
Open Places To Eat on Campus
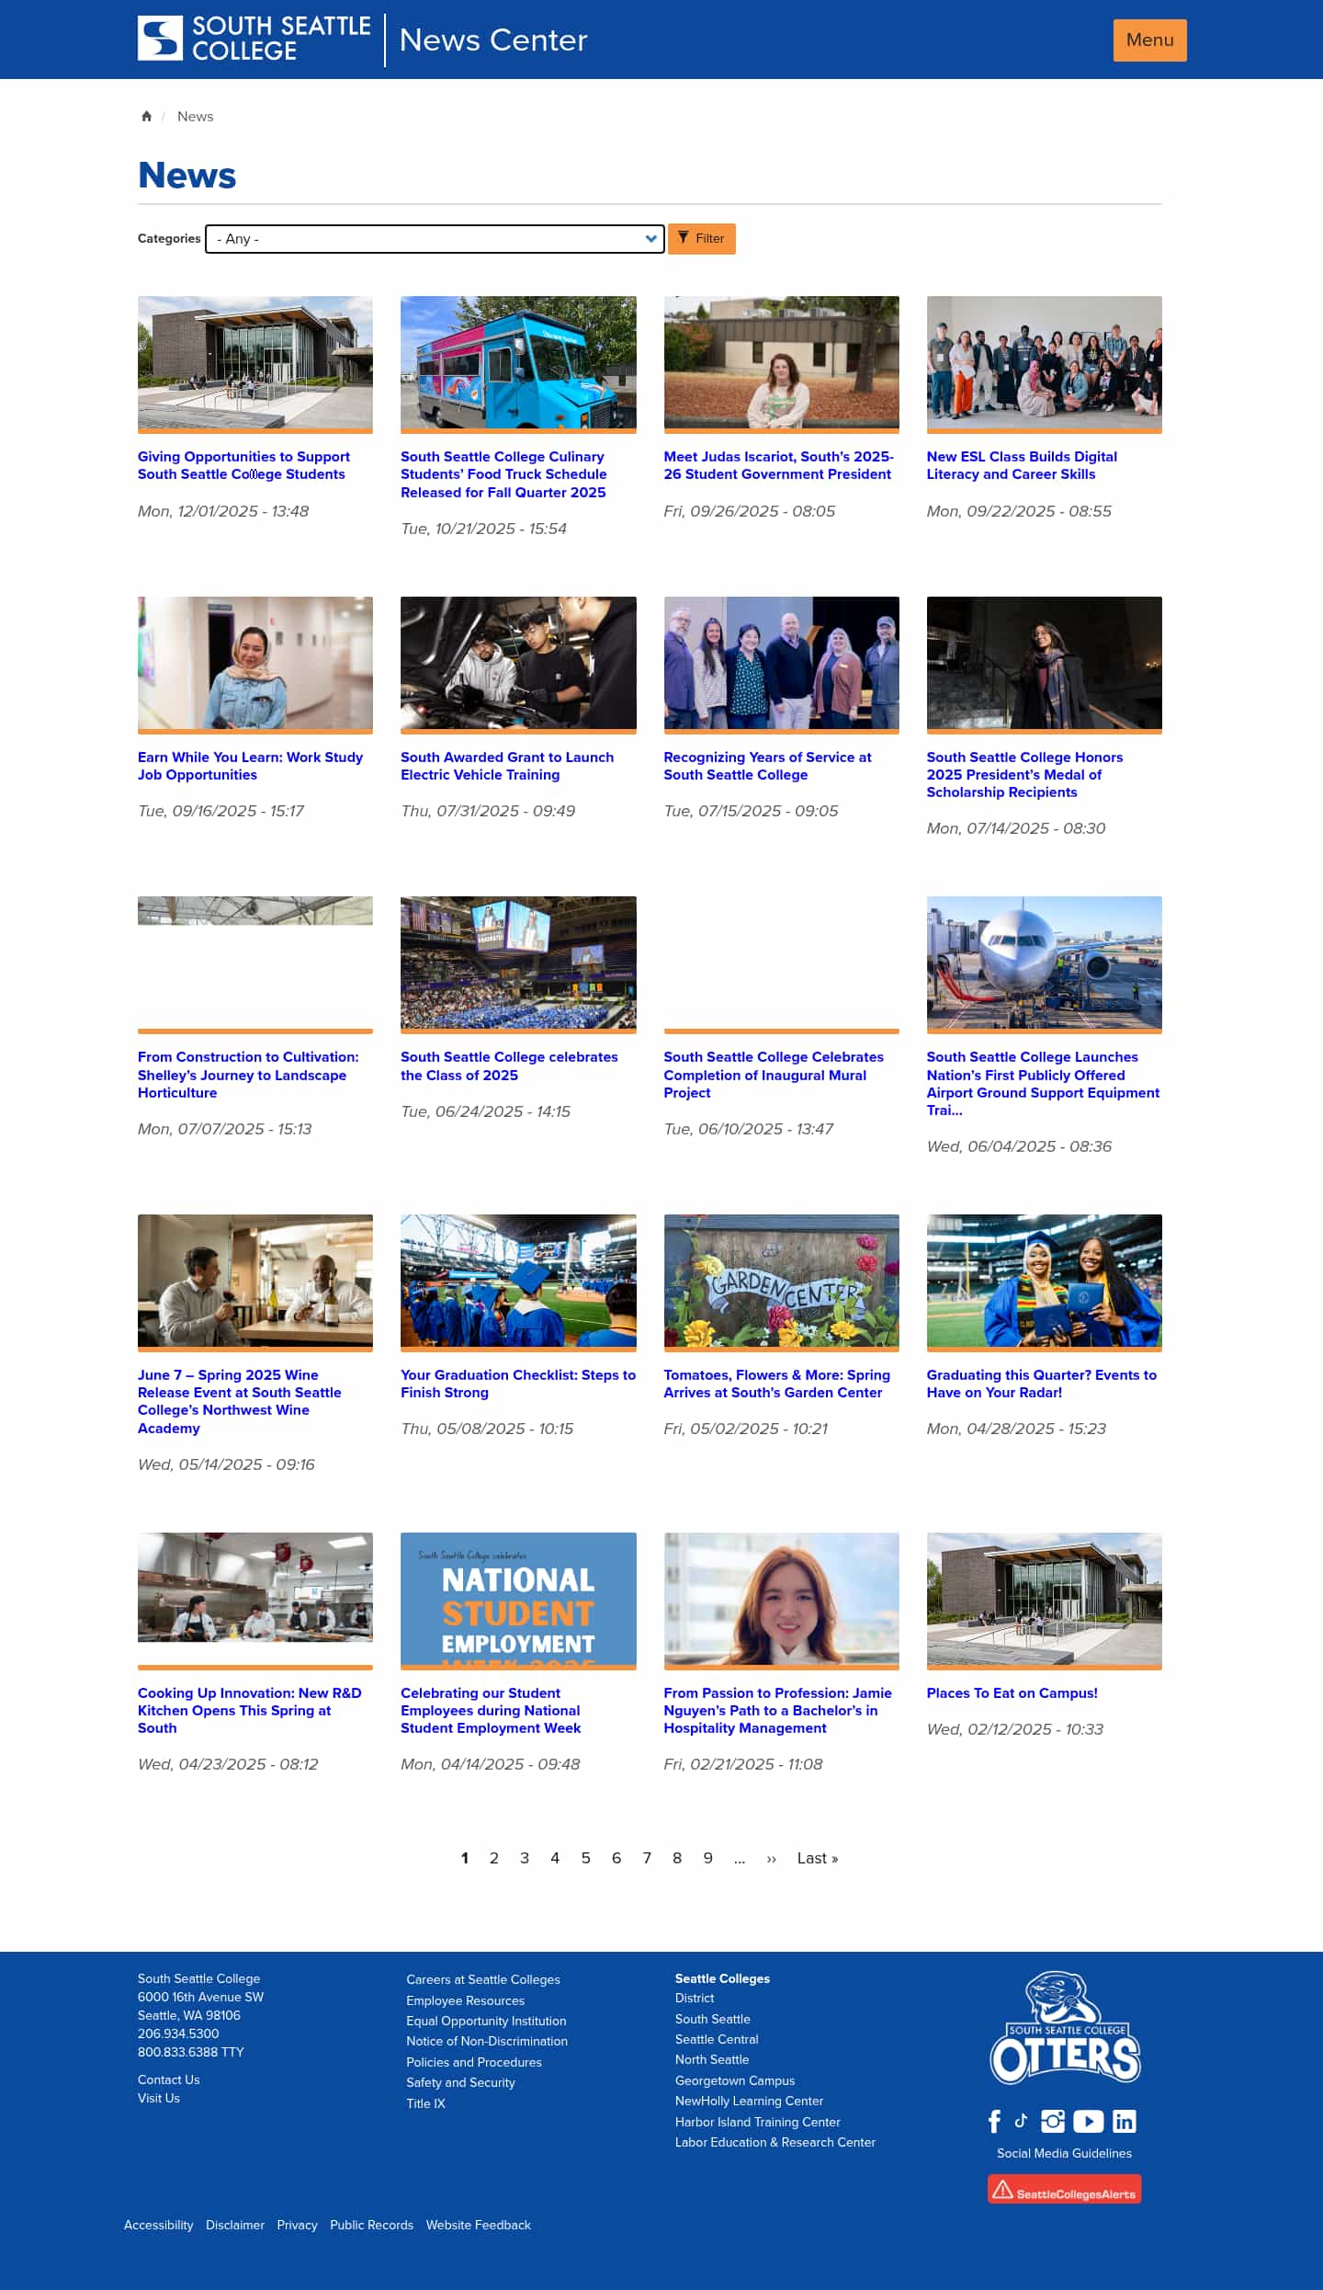pos(1012,1693)
